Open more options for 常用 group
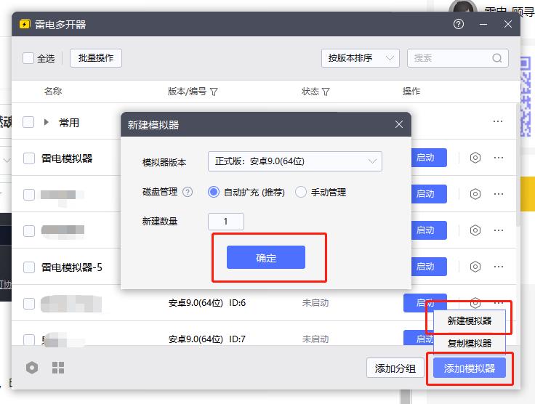 (x=498, y=122)
